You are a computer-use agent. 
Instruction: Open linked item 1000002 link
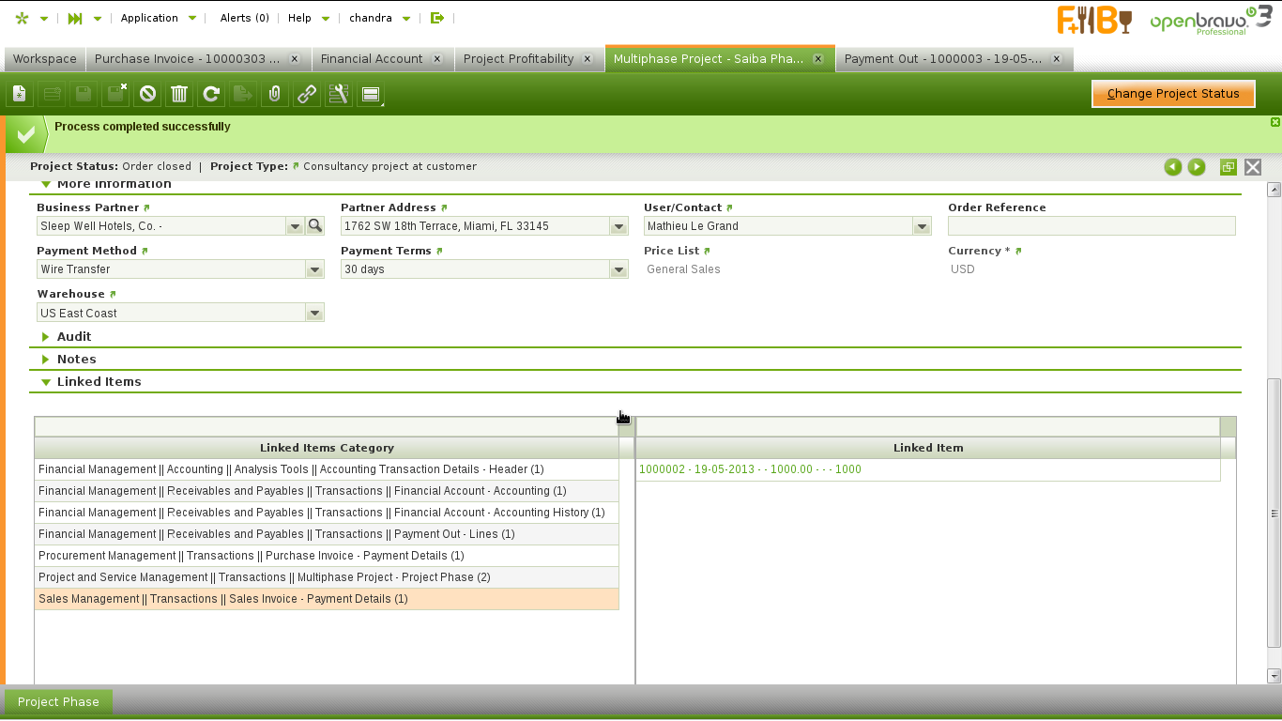(x=750, y=469)
